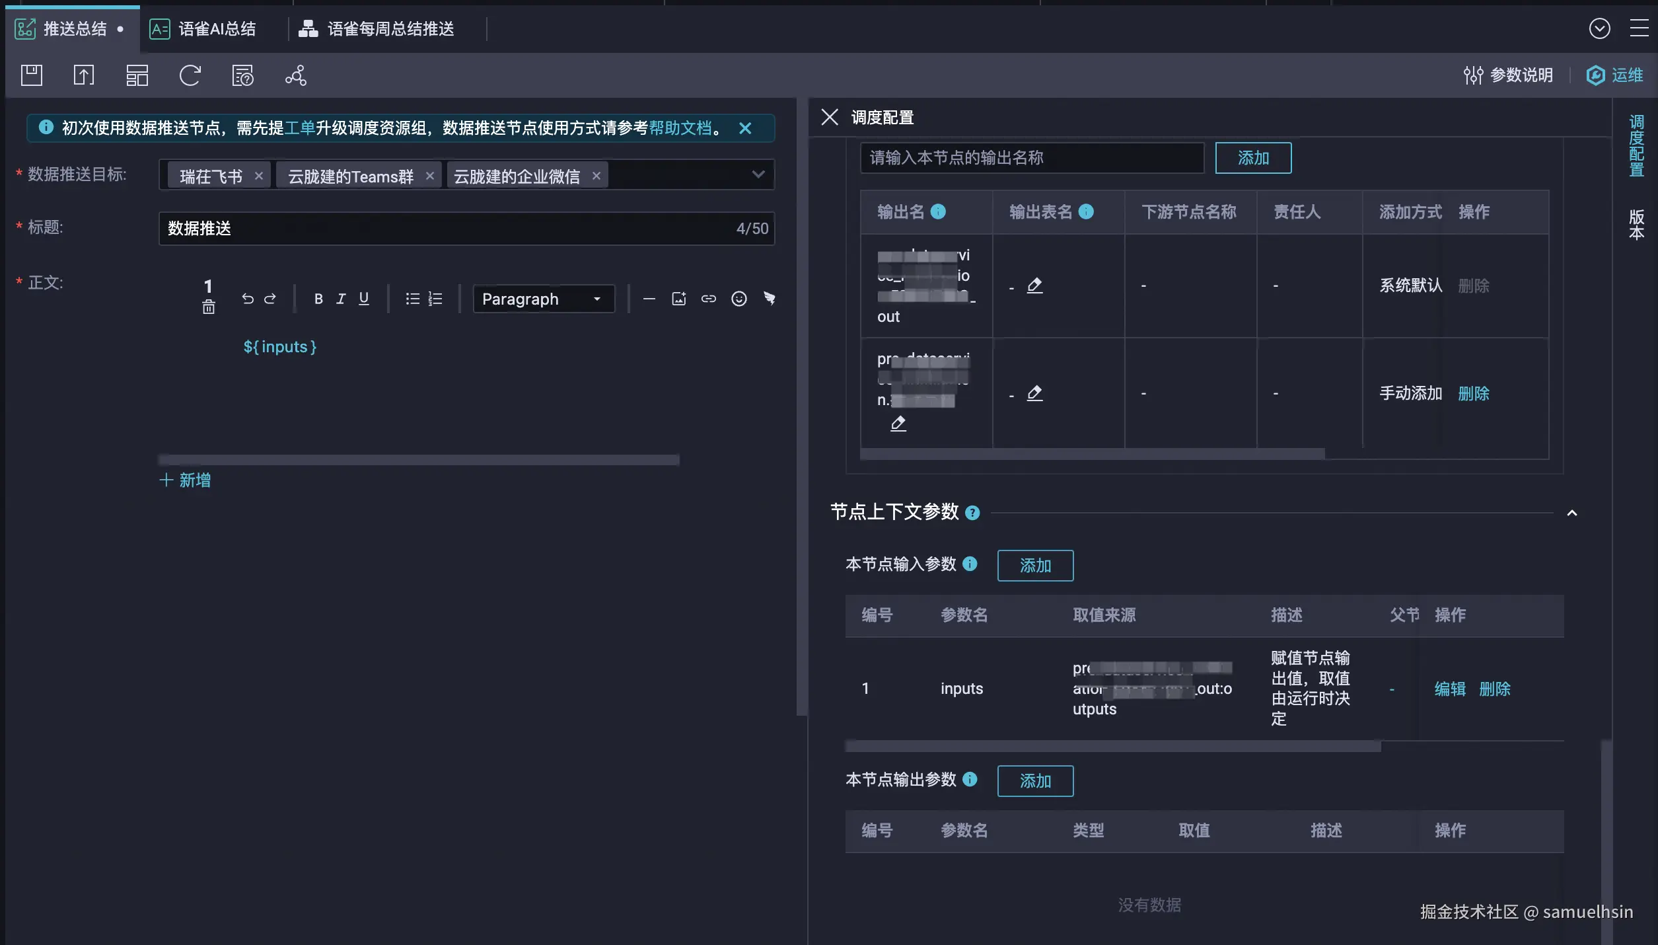Screen dimensions: 1658x945
Task: Click the refresh icon in the toolbar
Action: [190, 75]
